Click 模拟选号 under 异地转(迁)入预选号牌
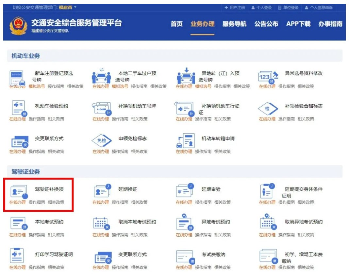 tap(203, 86)
